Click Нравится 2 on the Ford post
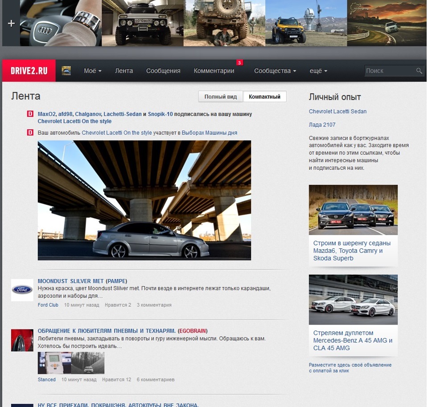 [118, 305]
